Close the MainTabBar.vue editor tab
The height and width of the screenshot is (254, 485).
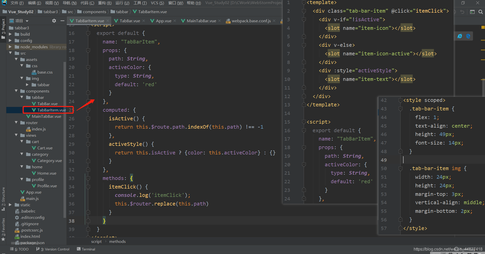[219, 21]
